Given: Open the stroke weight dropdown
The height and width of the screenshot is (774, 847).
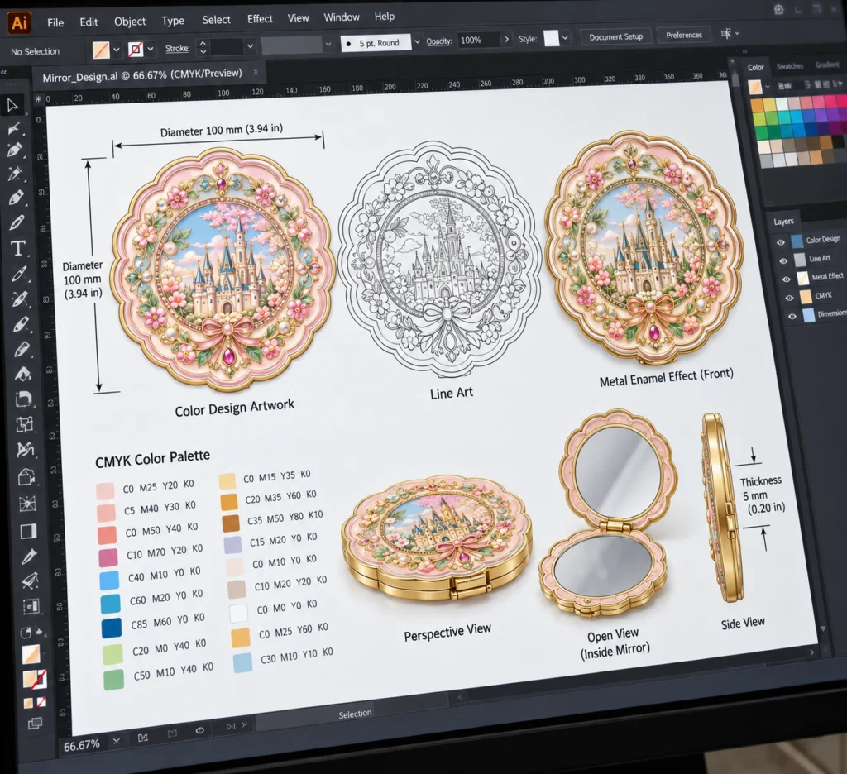Looking at the screenshot, I should (250, 46).
